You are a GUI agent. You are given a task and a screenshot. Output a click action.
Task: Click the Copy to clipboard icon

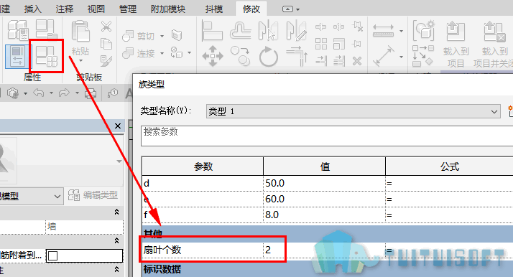pyautogui.click(x=106, y=44)
